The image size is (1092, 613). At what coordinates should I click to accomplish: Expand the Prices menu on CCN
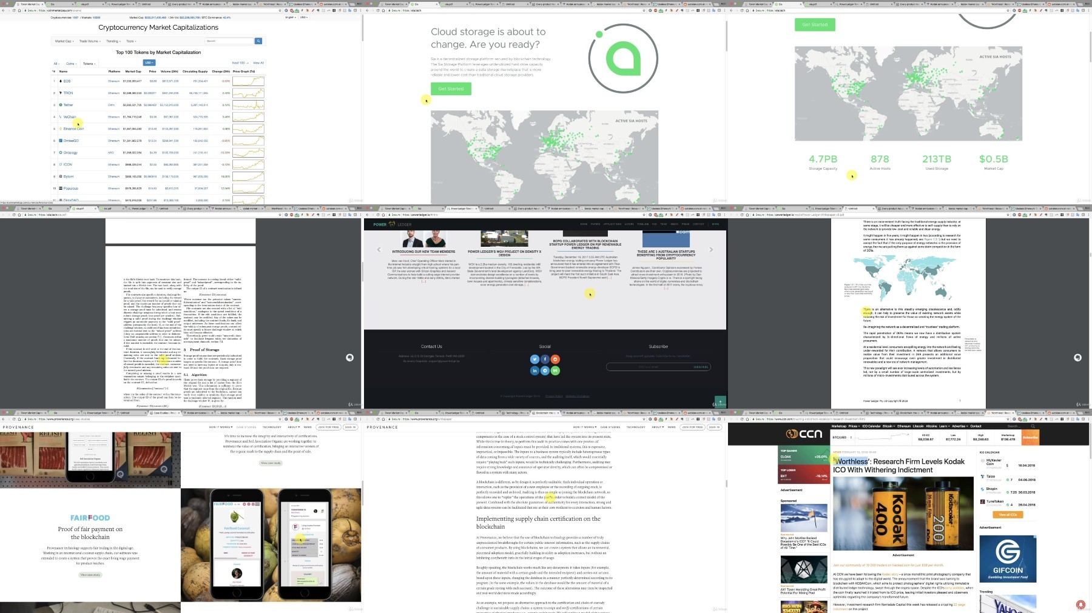point(853,426)
